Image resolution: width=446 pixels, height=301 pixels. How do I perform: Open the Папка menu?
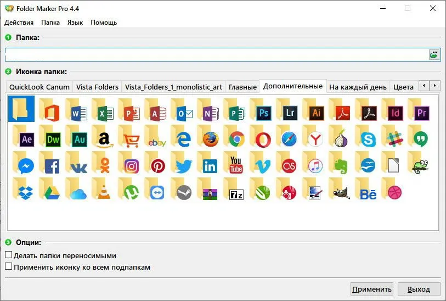pyautogui.click(x=50, y=23)
